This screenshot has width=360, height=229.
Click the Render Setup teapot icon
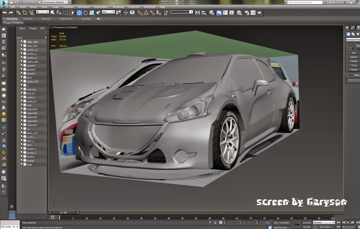pyautogui.click(x=246, y=13)
